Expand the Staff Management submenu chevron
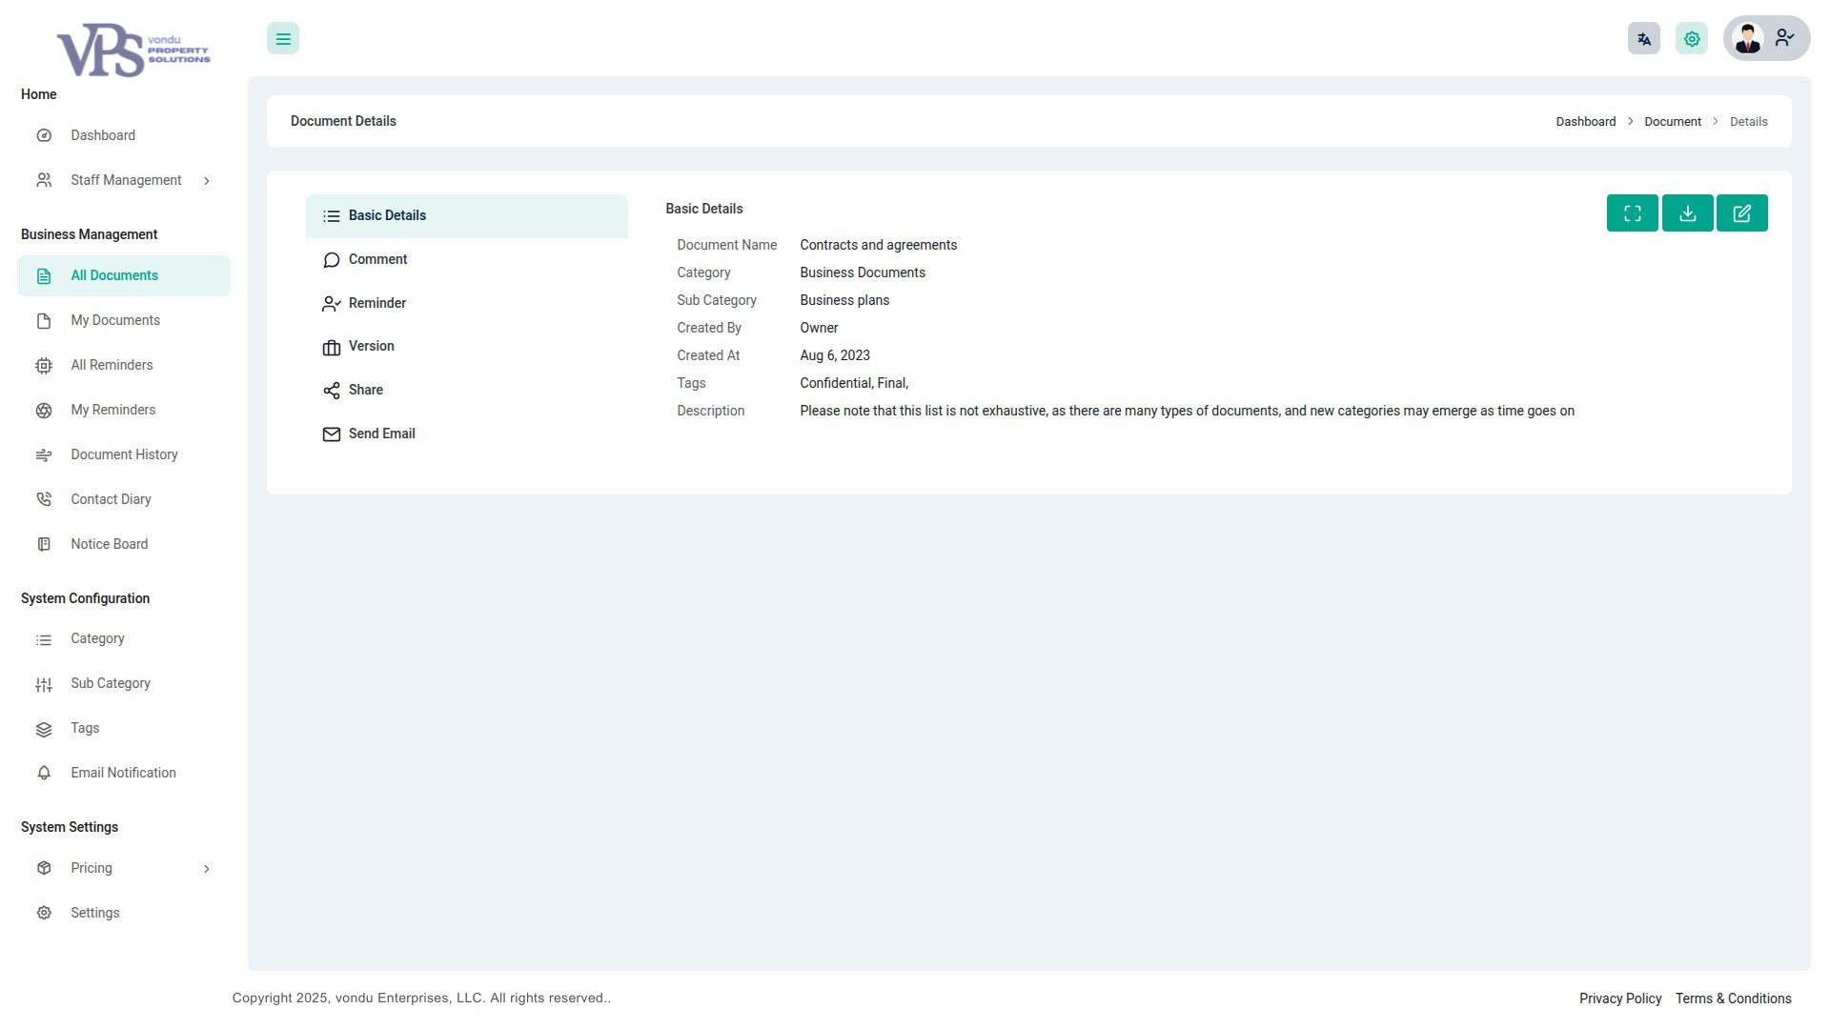Viewport: 1830px width, 1029px height. click(x=207, y=181)
